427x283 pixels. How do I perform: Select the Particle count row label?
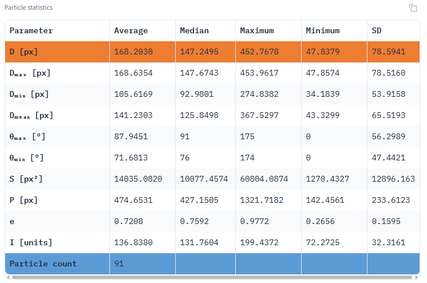[43, 264]
